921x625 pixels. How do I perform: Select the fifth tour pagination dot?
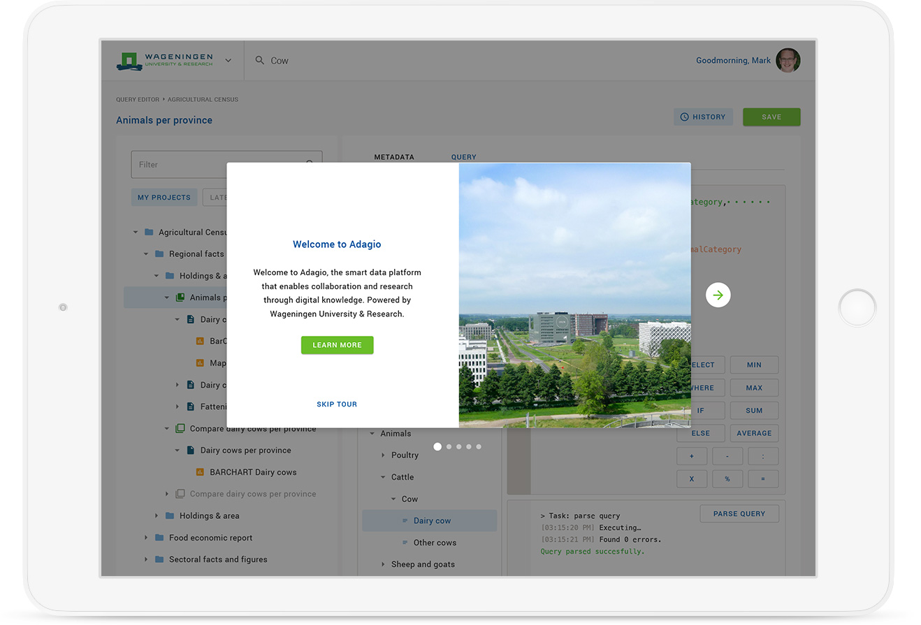point(479,446)
